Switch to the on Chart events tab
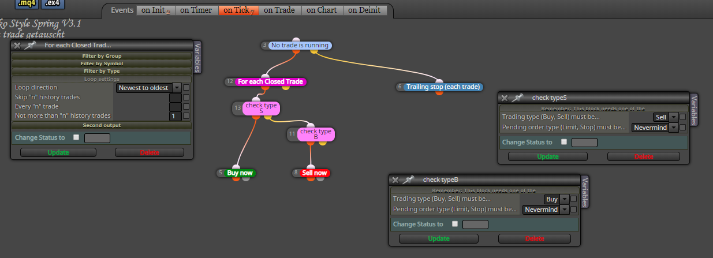 (x=322, y=10)
